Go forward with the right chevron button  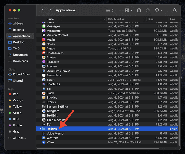[x=50, y=10]
